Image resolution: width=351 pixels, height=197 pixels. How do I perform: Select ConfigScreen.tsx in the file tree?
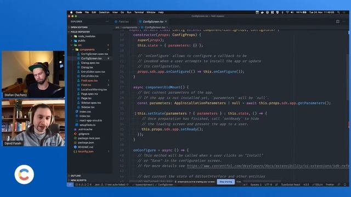tap(92, 59)
